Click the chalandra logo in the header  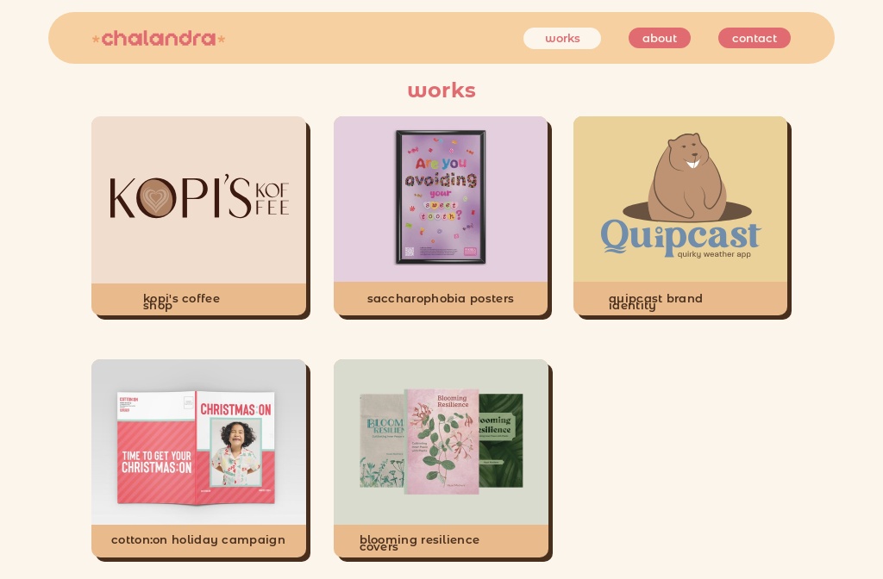159,38
